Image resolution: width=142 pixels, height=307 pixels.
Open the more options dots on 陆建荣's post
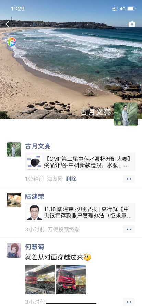pyautogui.click(x=129, y=229)
